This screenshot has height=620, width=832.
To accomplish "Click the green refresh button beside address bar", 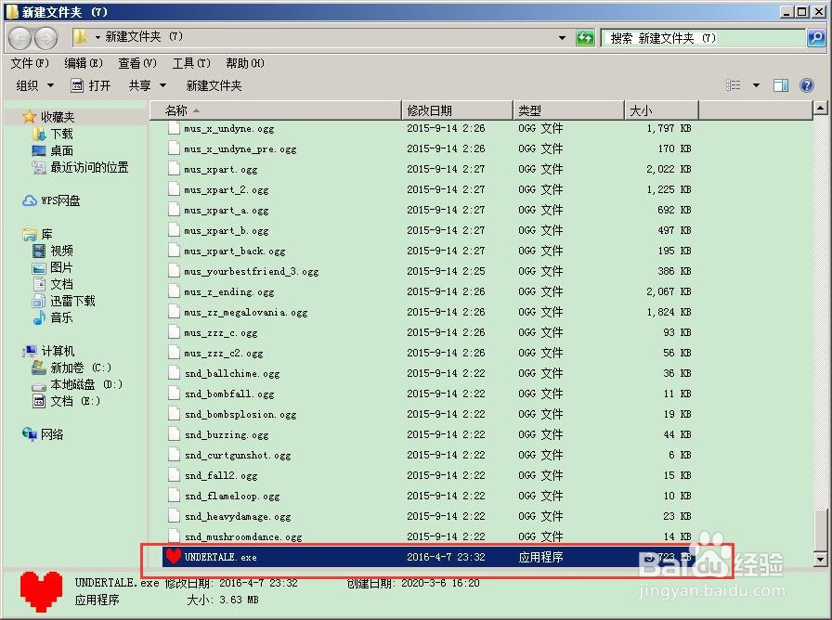I will [x=585, y=38].
